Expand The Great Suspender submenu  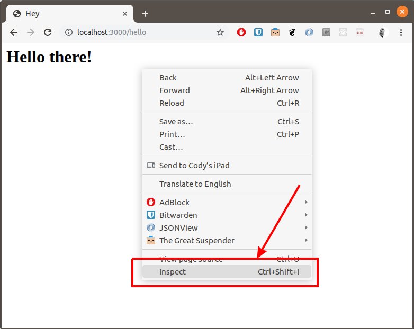coord(227,240)
